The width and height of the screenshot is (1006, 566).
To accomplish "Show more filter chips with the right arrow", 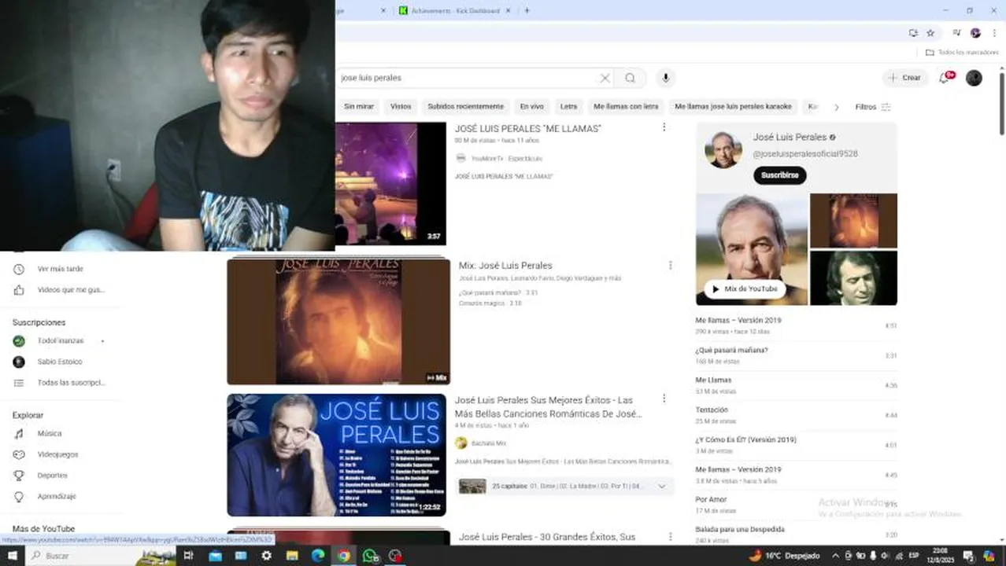I will [836, 107].
